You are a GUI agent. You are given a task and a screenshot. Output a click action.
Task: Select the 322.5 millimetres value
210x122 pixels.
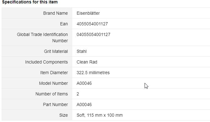[93, 73]
